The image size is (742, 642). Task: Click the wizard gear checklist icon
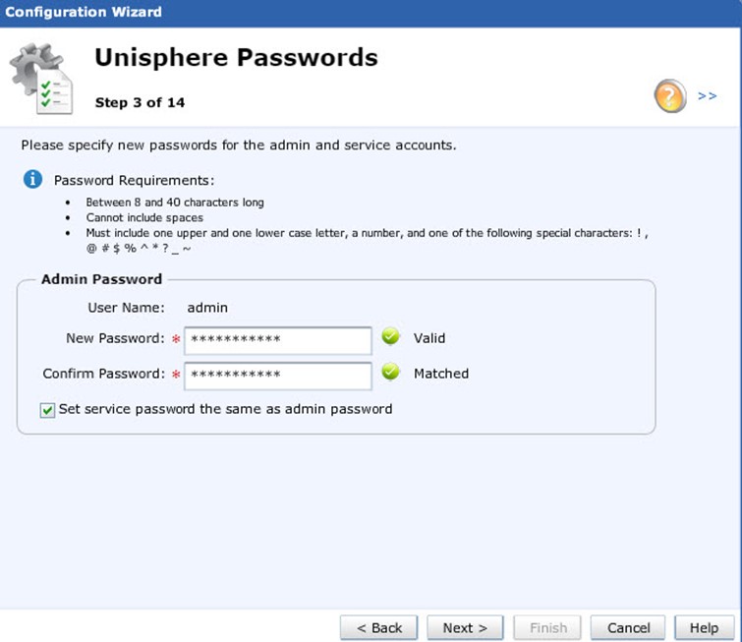tap(41, 79)
